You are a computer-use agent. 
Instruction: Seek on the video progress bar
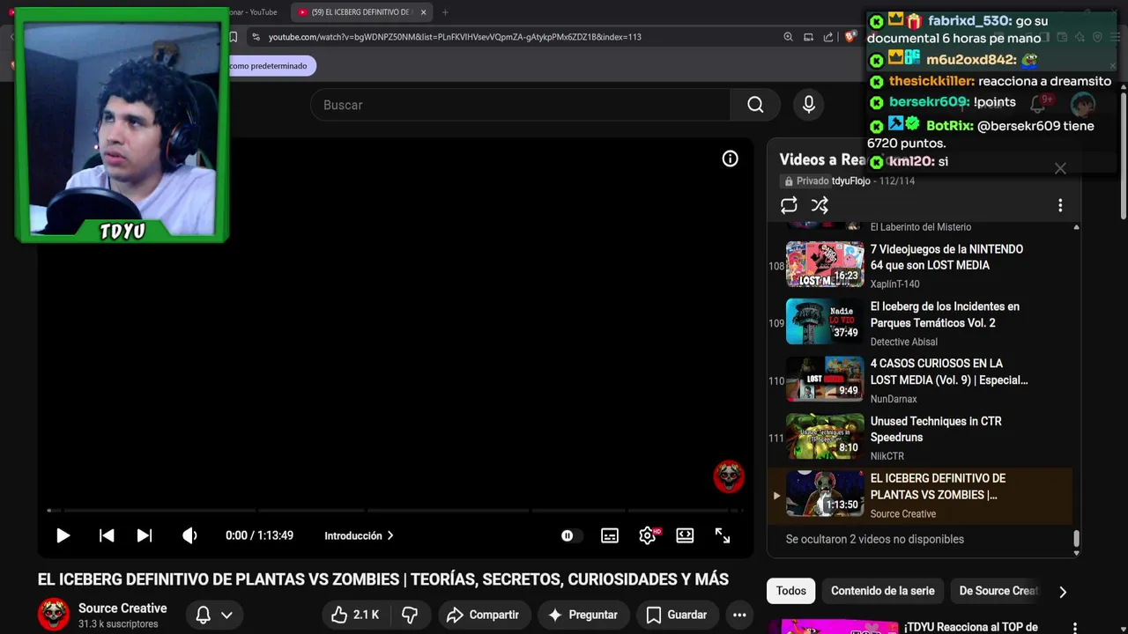click(x=396, y=510)
